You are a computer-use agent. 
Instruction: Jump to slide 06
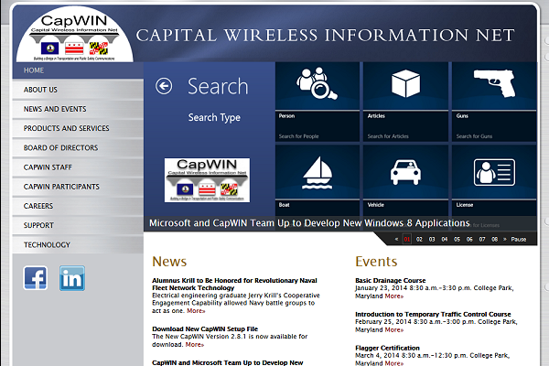click(469, 239)
